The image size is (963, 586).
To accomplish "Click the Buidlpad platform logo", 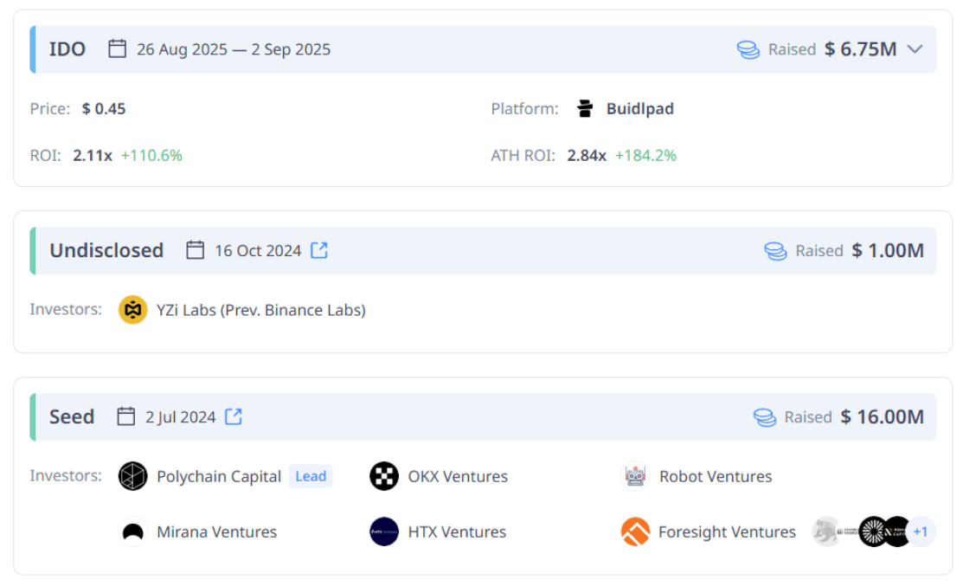I will 585,109.
